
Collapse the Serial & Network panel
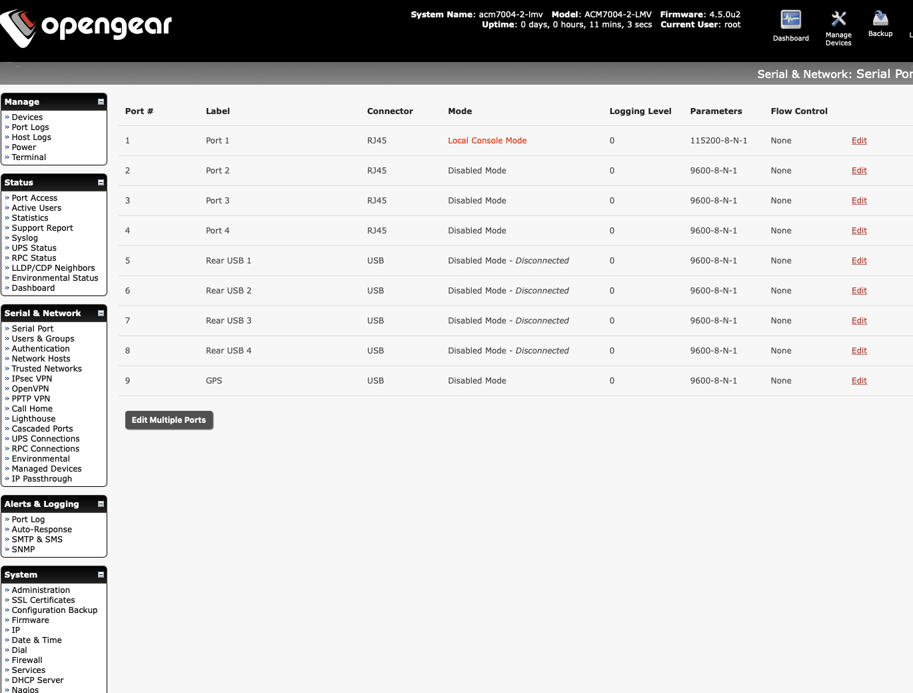(100, 313)
